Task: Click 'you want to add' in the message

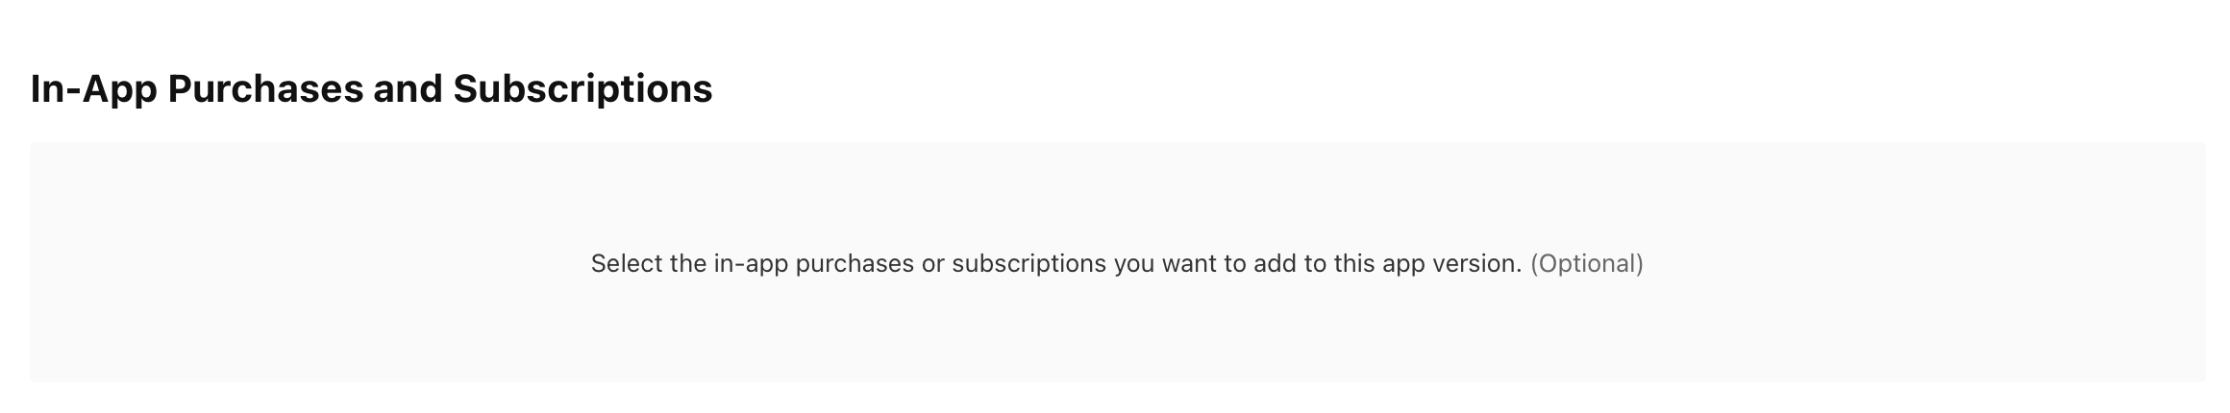Action: pyautogui.click(x=1204, y=263)
